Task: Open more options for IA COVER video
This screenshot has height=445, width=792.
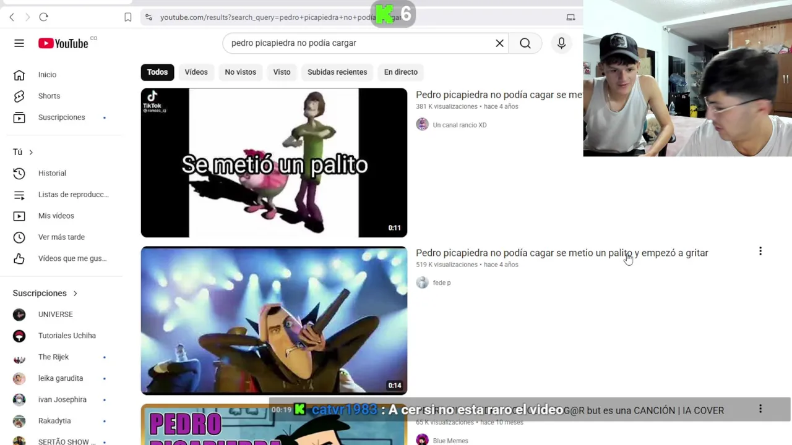Action: (x=760, y=409)
